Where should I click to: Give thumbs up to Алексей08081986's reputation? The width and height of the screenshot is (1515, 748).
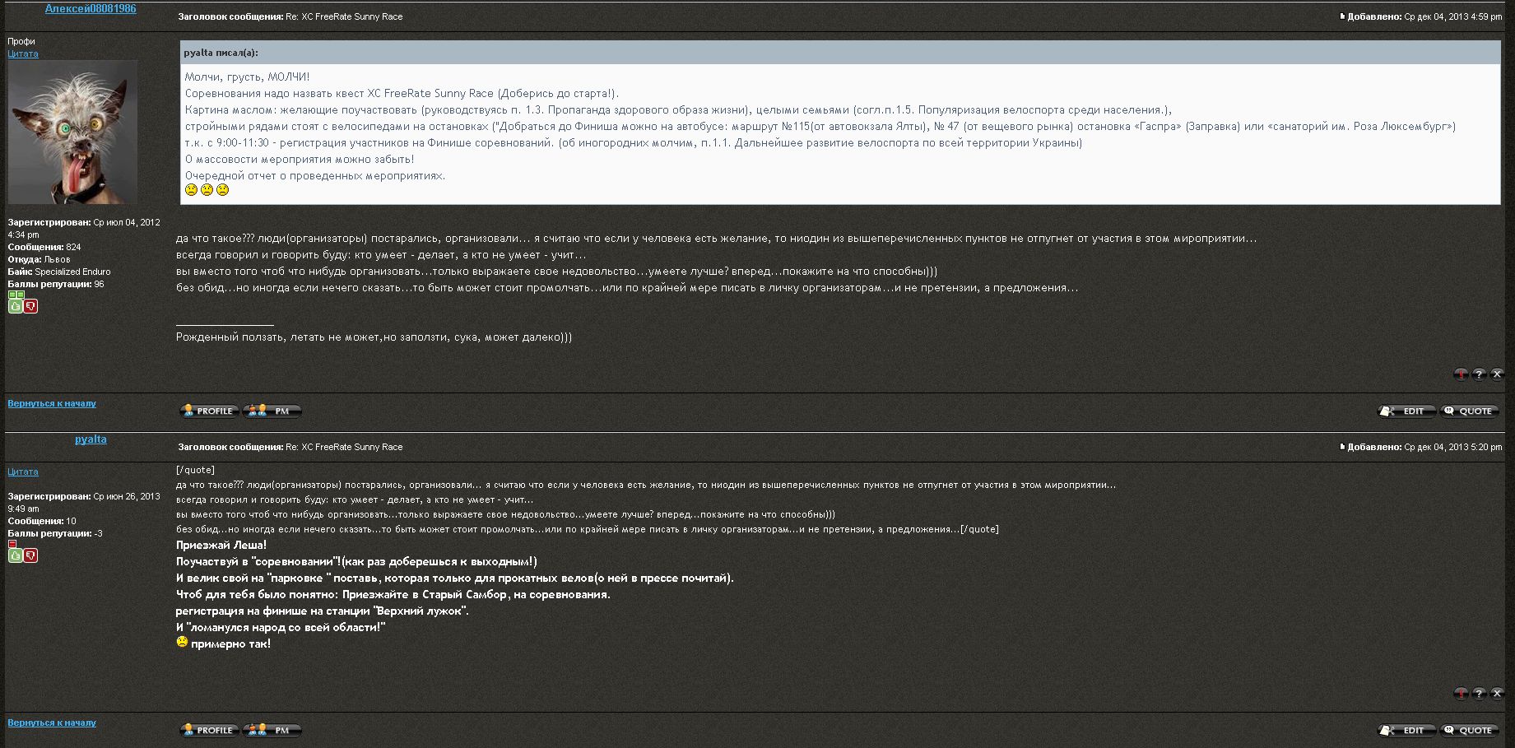tap(16, 306)
